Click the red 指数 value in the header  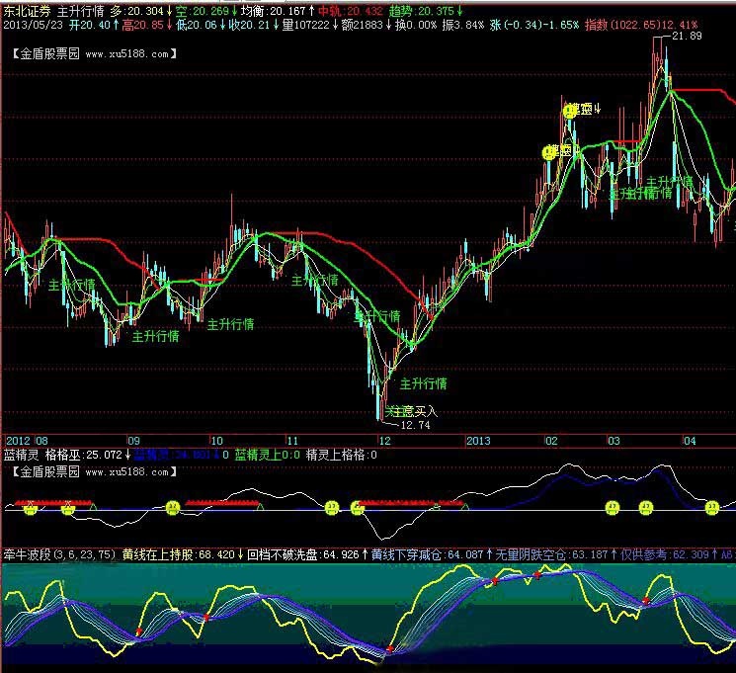coord(655,24)
